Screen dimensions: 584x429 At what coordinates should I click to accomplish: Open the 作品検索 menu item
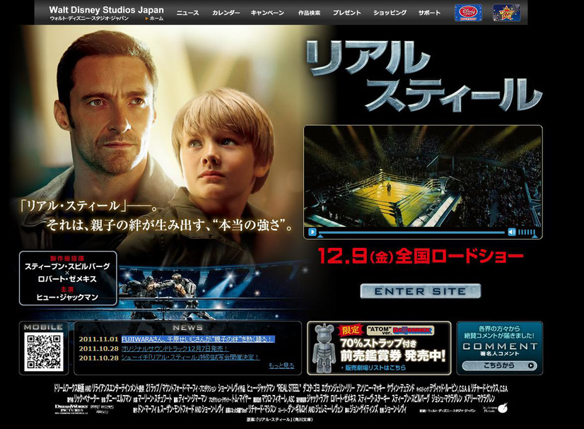(x=309, y=13)
